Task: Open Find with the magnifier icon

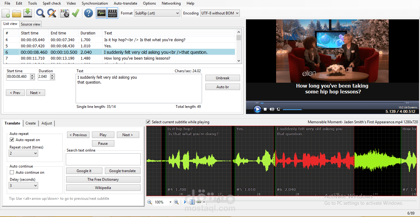Action: pyautogui.click(x=41, y=13)
